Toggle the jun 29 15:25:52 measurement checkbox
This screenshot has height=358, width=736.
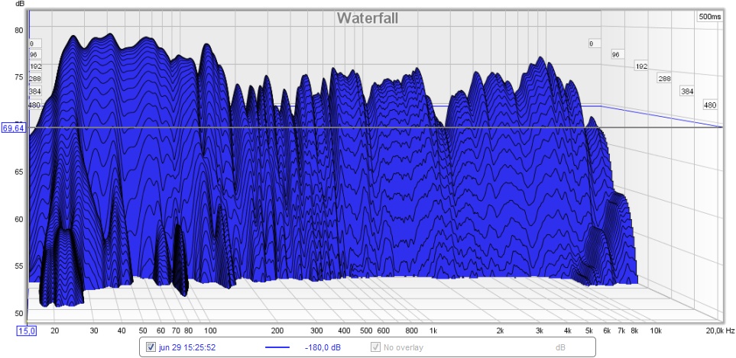click(x=151, y=347)
